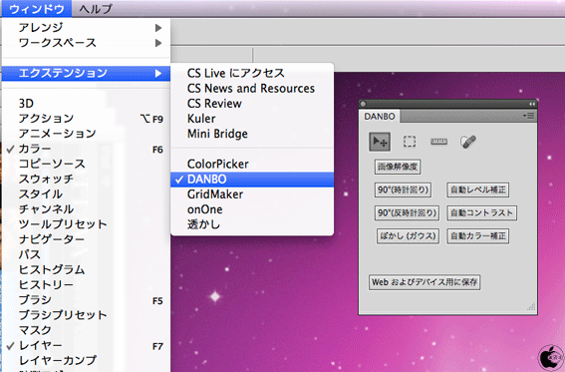Click Web およびデバイス用に保存 button
Viewport: 565px width, 372px height.
tap(424, 282)
